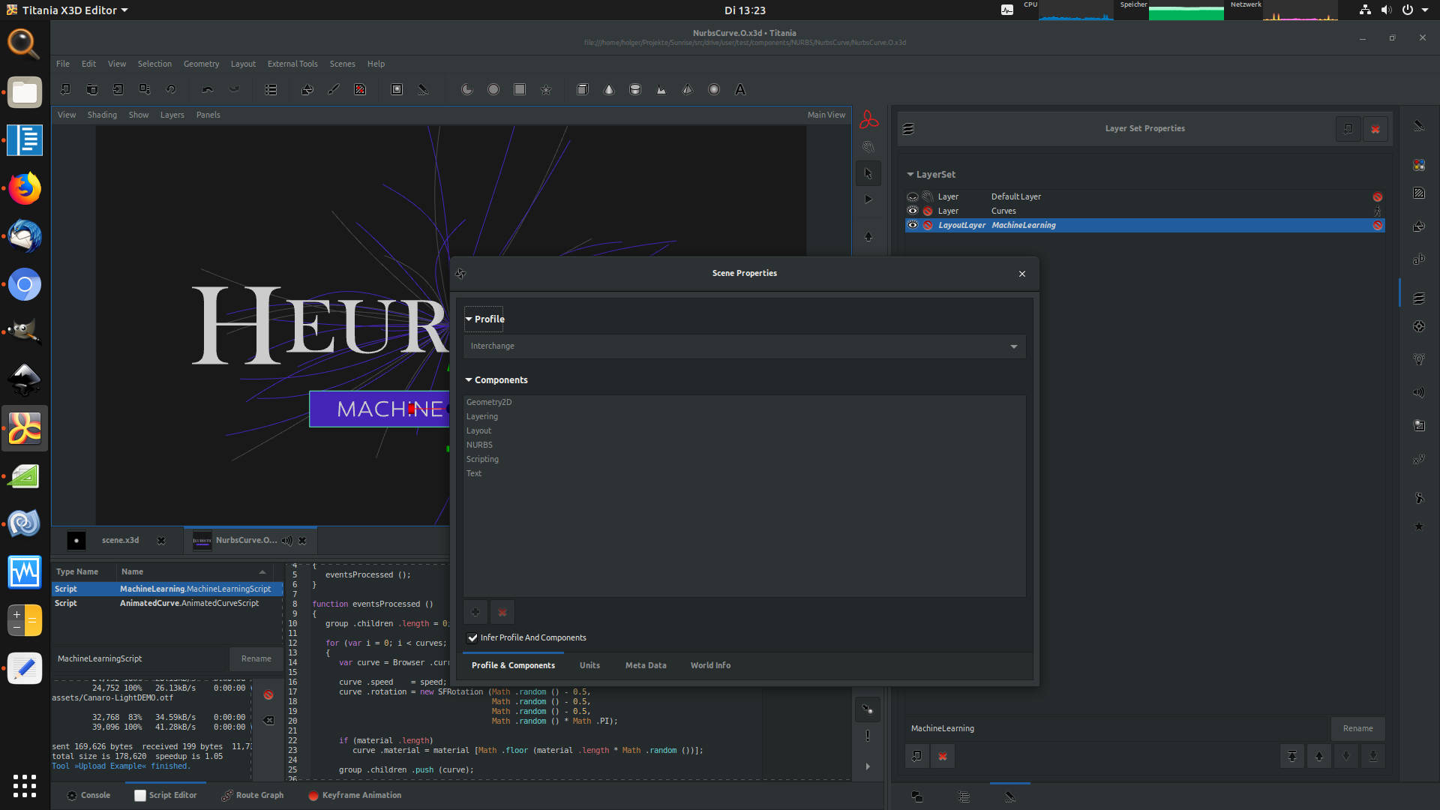1440x810 pixels.
Task: Click the box primitive toolbar icon
Action: coord(582,90)
